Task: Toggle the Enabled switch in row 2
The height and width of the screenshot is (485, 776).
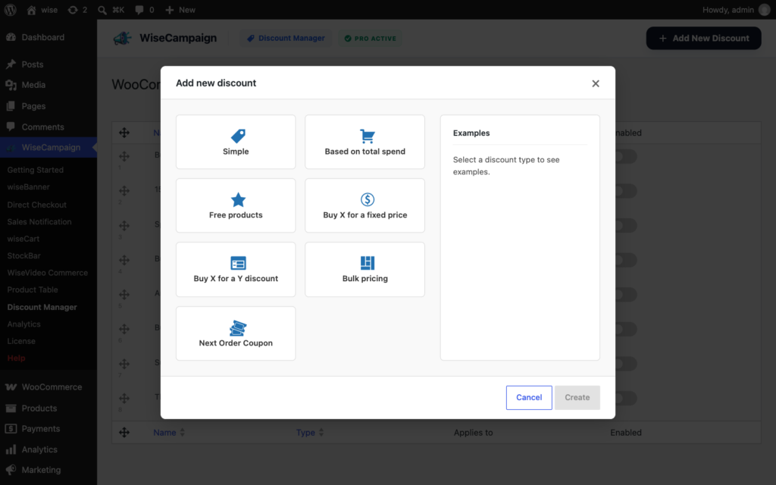Action: click(625, 191)
